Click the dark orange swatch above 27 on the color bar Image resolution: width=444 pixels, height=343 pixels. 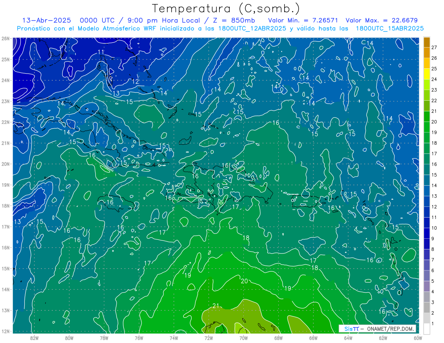click(x=427, y=43)
